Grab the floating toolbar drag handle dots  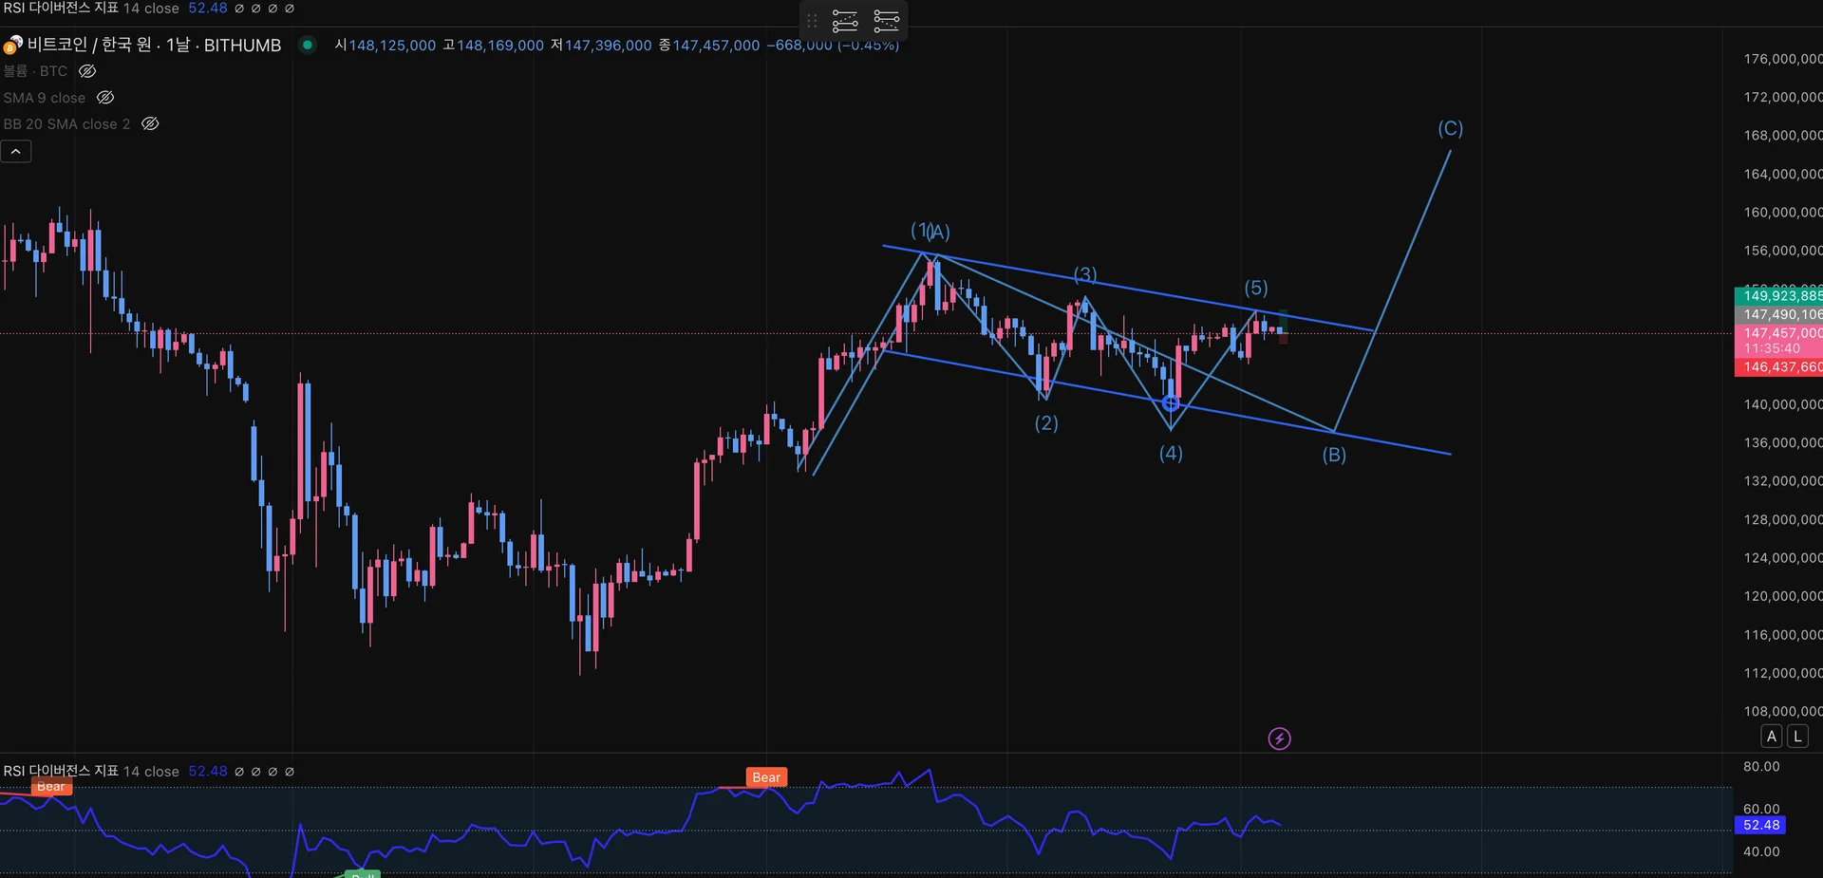812,21
